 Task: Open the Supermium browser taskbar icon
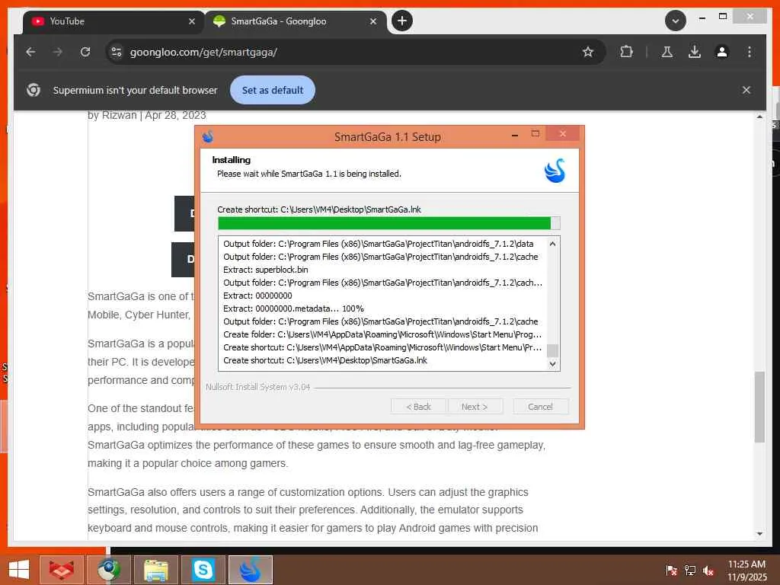(109, 570)
